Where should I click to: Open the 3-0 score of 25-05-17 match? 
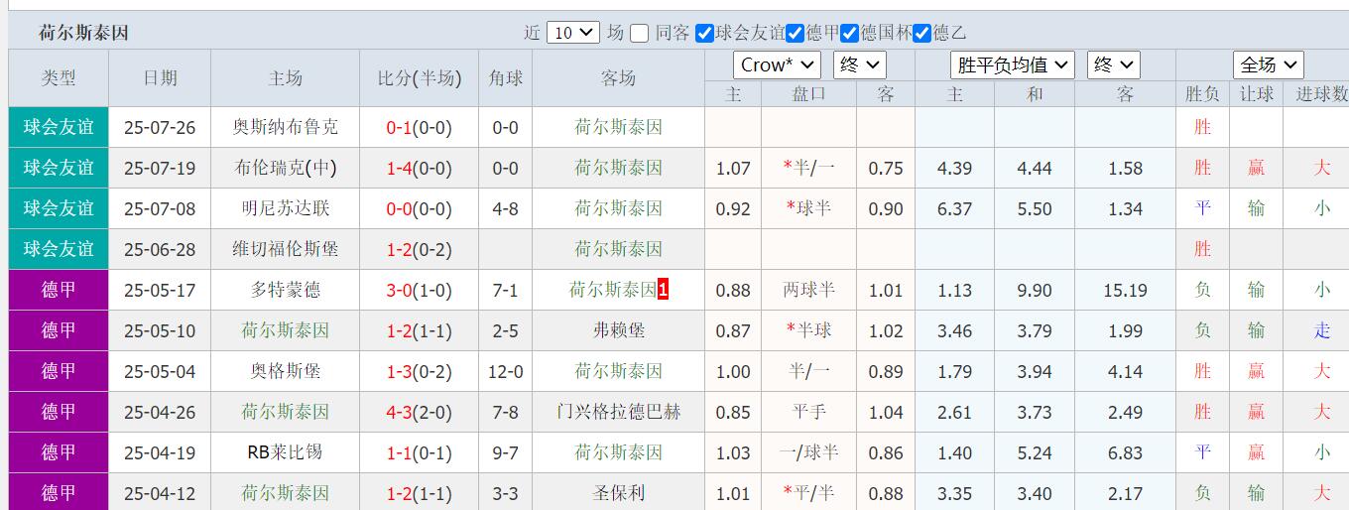point(399,290)
